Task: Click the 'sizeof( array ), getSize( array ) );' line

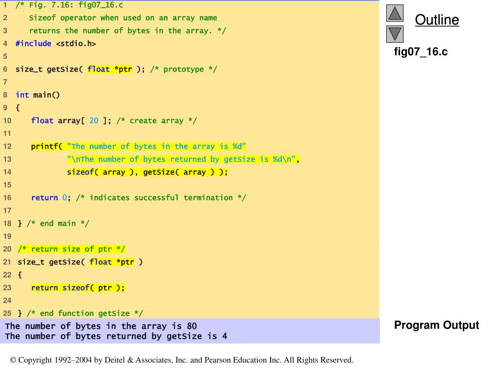Action: 147,172
